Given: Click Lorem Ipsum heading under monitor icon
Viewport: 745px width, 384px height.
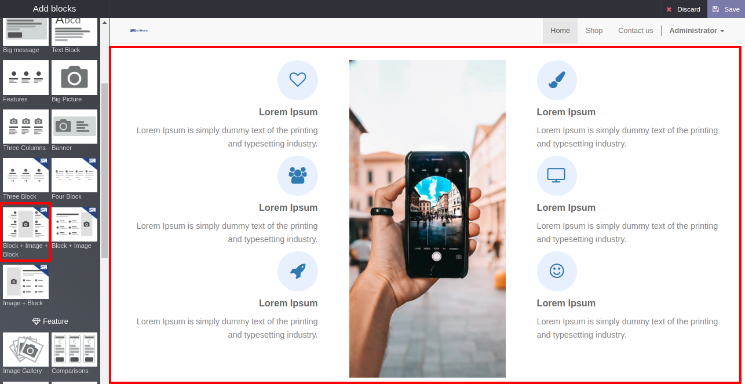Looking at the screenshot, I should point(566,208).
